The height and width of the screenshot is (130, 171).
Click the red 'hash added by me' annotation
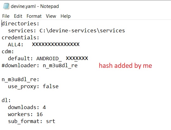coord(125,66)
